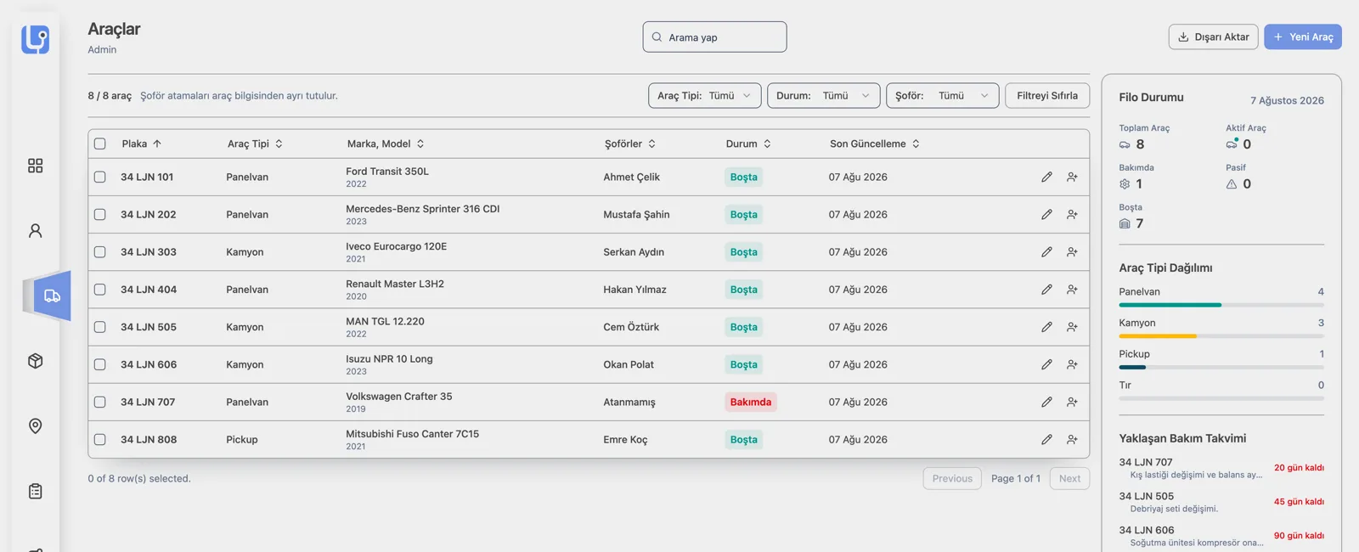Edit vehicle 34 LJN 707 pencil icon
Screen dimensions: 1359x552
[1046, 402]
